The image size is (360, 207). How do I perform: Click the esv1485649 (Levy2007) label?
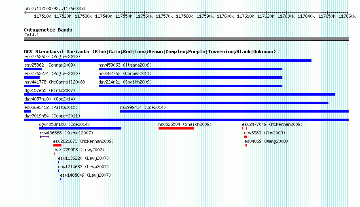(x=85, y=175)
